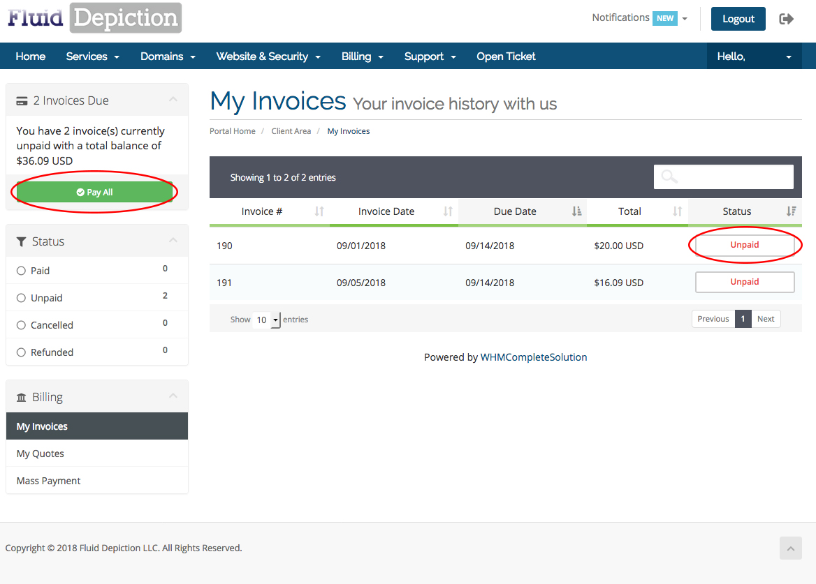Screen dimensions: 816x584
Task: Click Unpaid status for invoice 191
Action: (x=745, y=282)
